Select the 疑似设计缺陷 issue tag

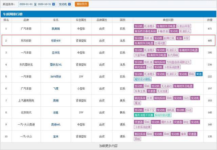[143, 79]
